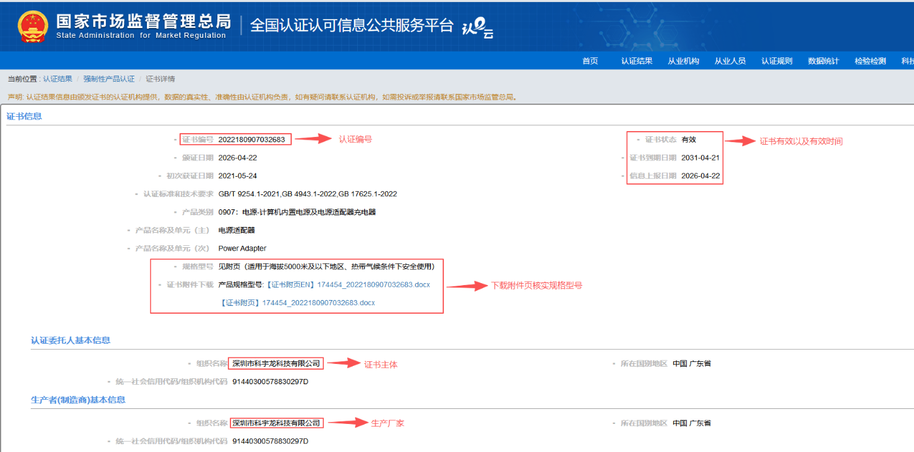
Task: Click the applicant credit code 91440300578830297D
Action: [270, 382]
